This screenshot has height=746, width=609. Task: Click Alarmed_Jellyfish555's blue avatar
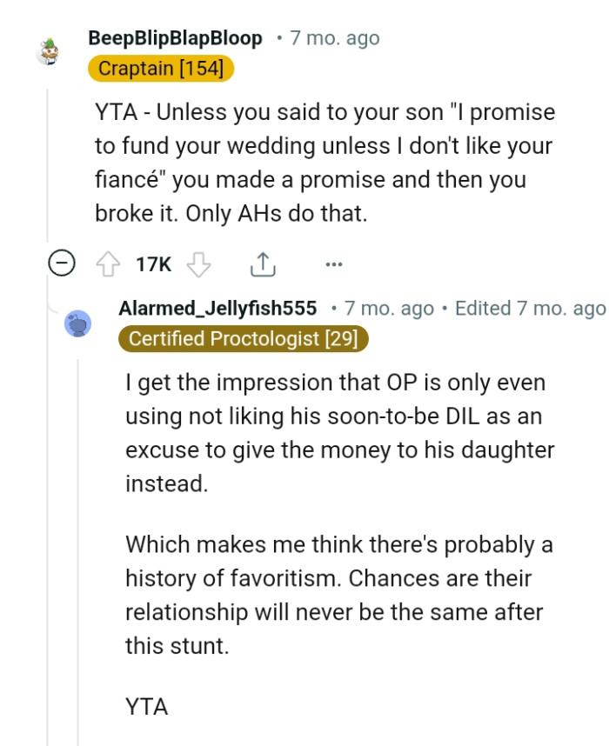point(78,323)
